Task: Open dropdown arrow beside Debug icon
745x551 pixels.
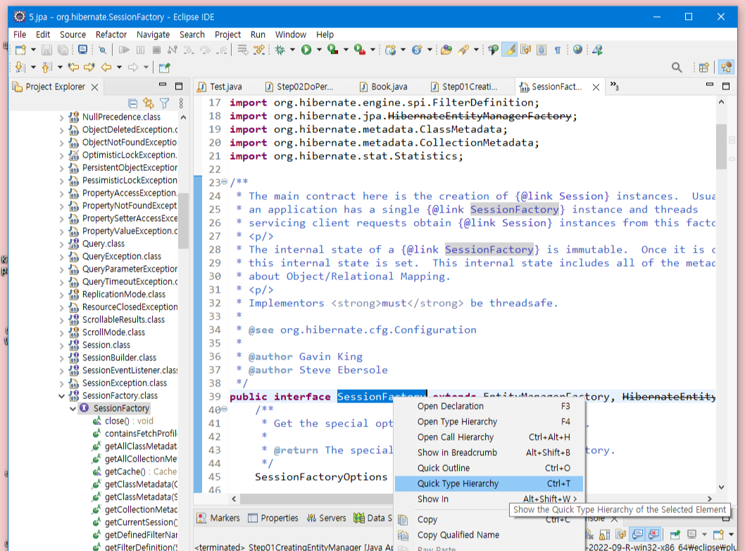Action: pos(292,50)
